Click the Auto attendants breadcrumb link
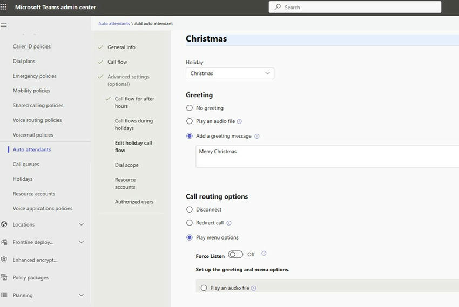Screen dimensions: 459x307 tap(114, 24)
